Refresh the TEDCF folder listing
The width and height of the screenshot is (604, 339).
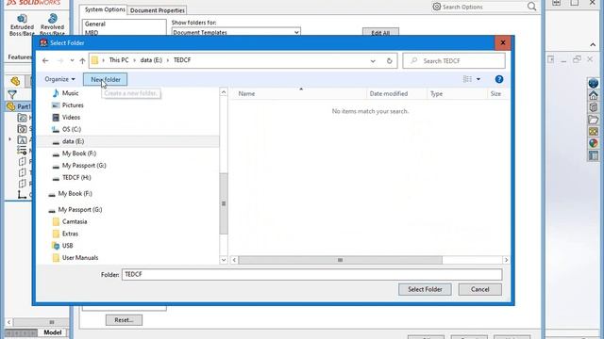click(389, 60)
